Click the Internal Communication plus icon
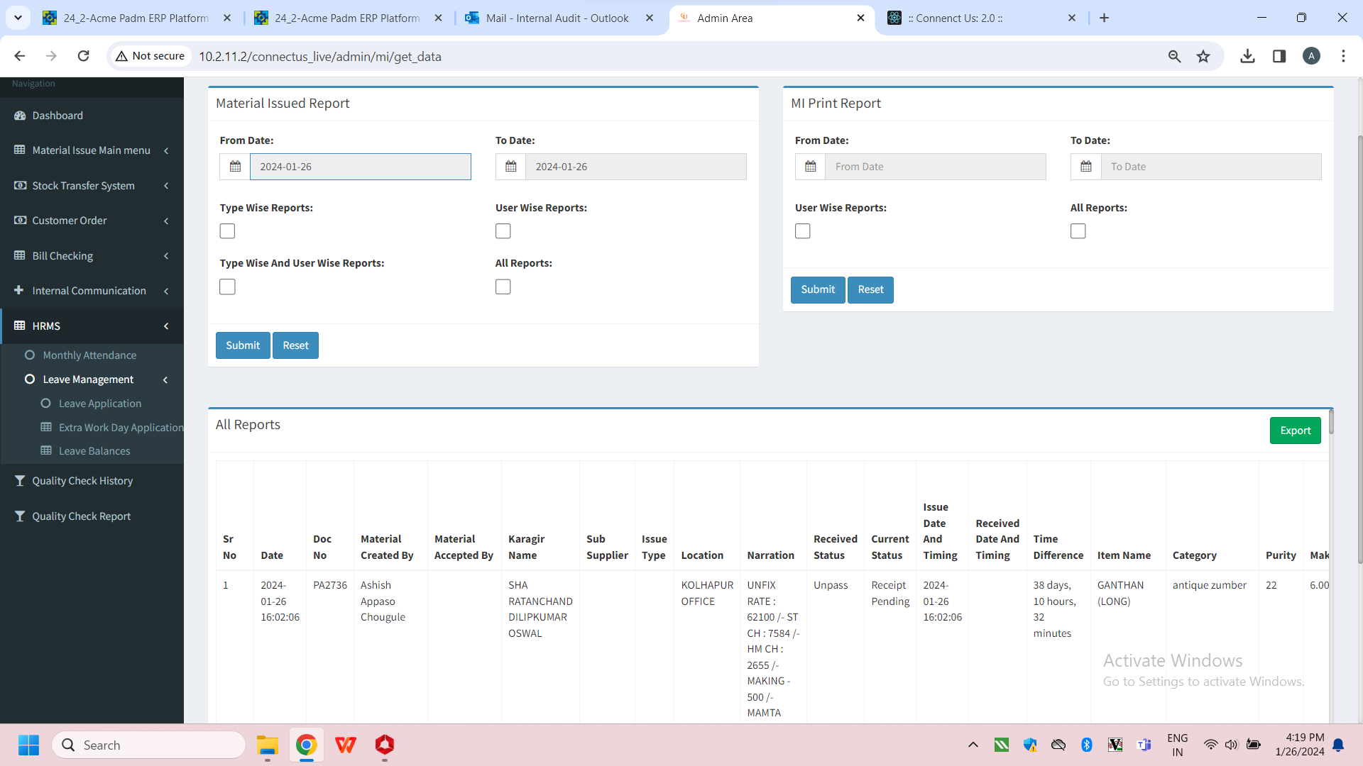The image size is (1363, 766). tap(18, 291)
